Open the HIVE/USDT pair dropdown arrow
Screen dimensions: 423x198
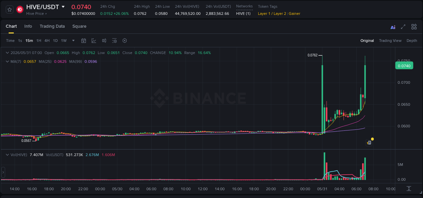pos(63,7)
